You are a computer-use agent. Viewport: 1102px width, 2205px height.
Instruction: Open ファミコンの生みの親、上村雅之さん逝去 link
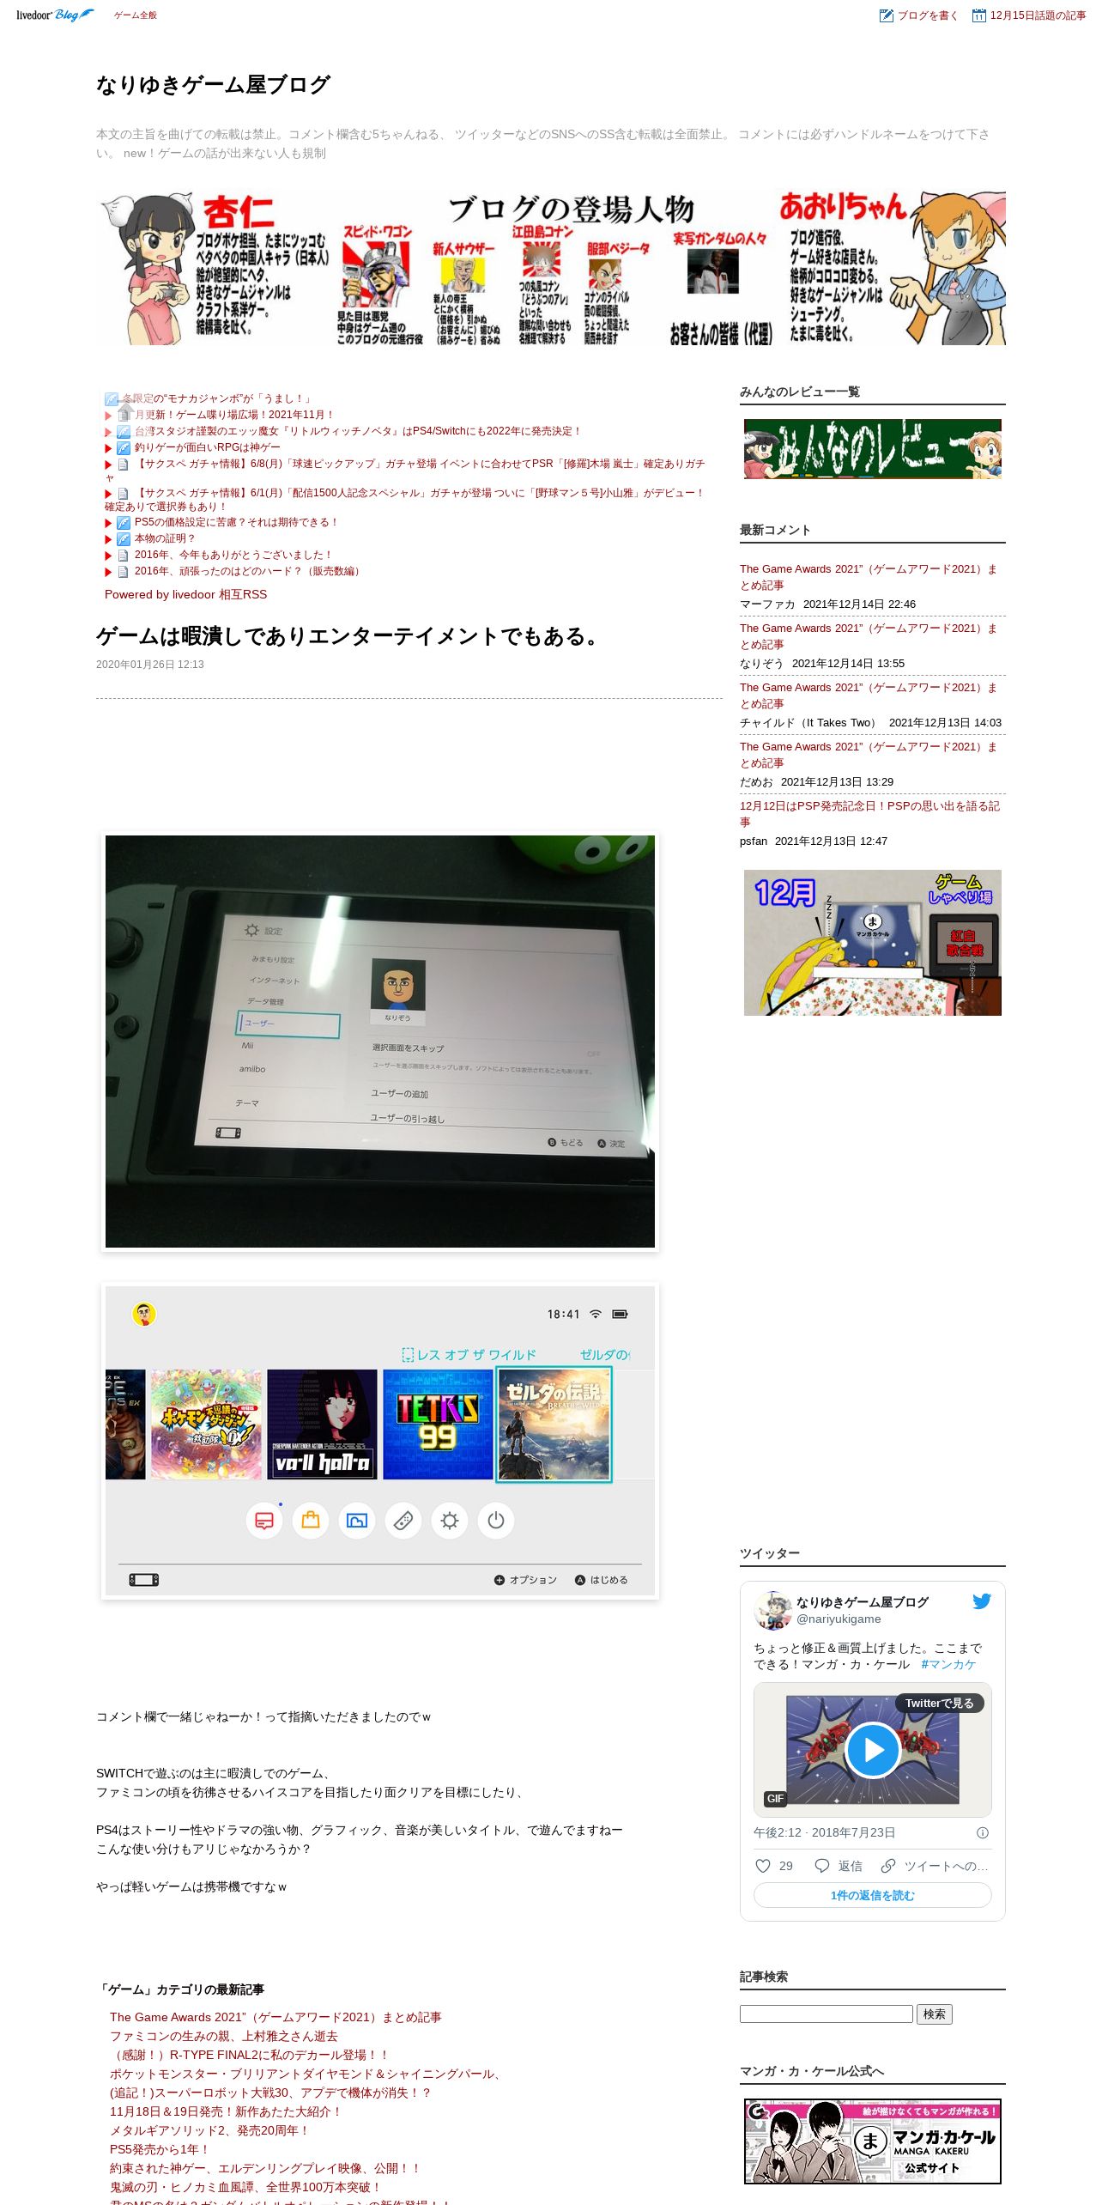[x=224, y=2036]
